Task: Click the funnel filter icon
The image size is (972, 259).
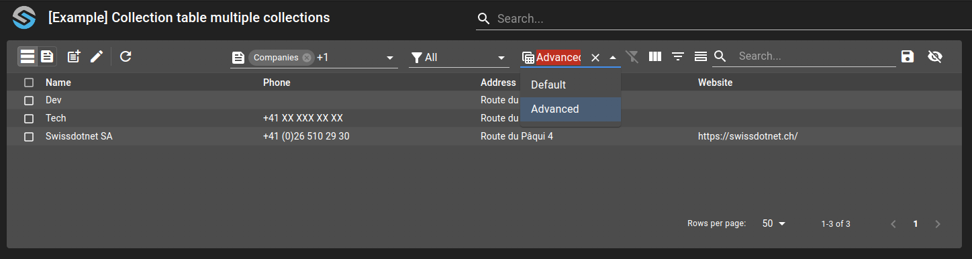Action: [x=417, y=58]
